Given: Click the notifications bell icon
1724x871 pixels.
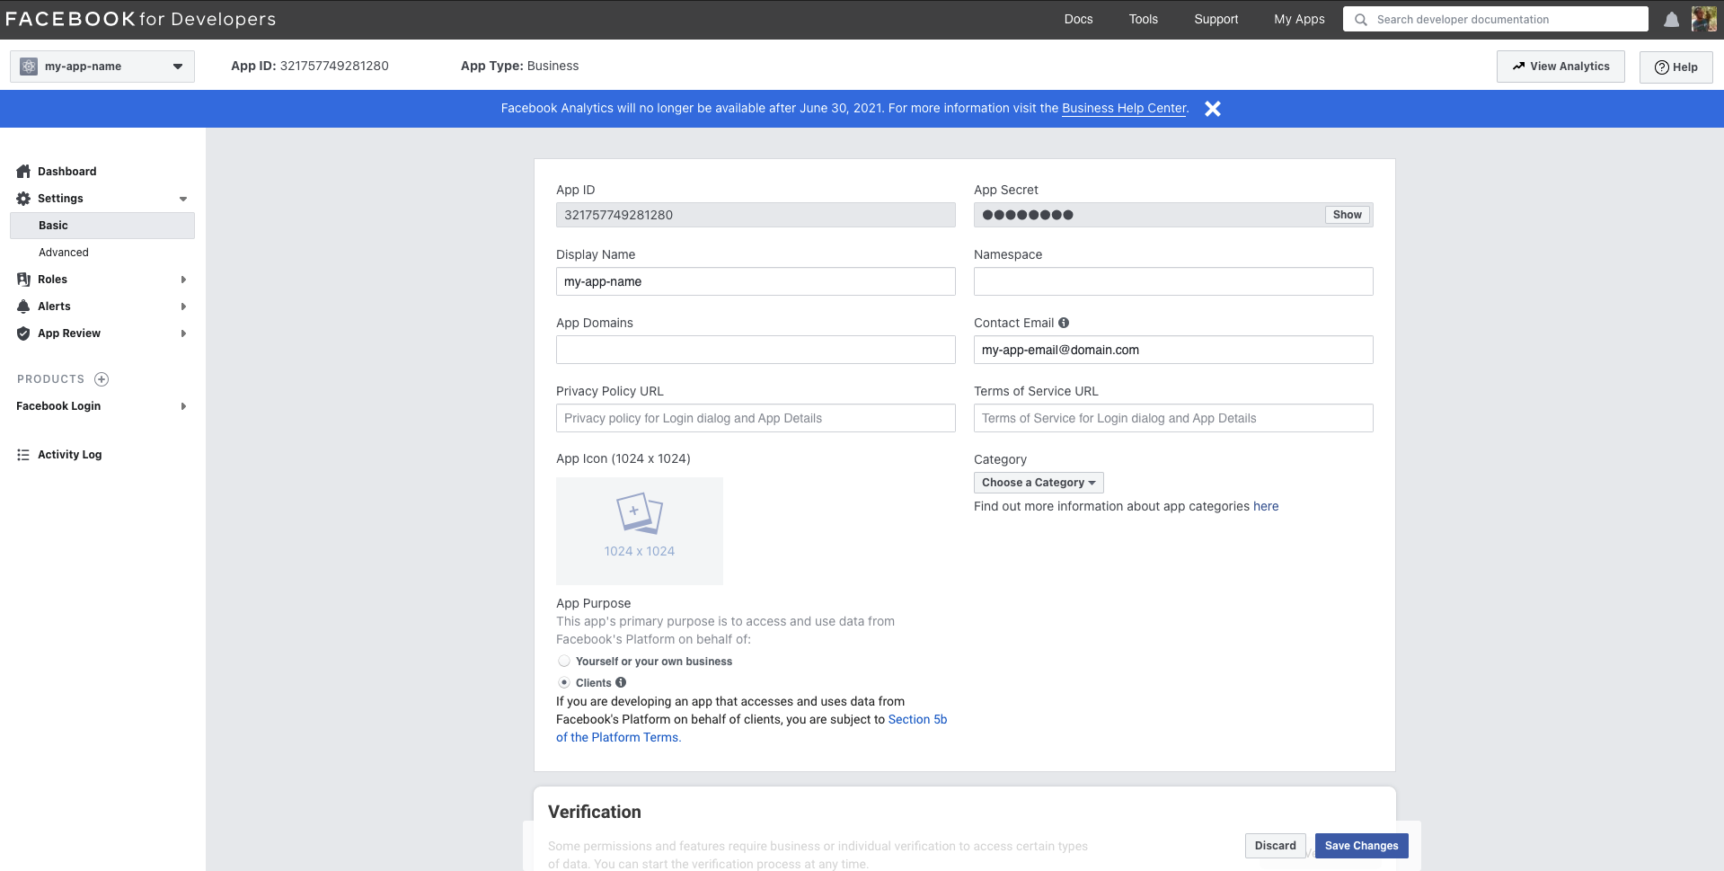Looking at the screenshot, I should [1671, 20].
